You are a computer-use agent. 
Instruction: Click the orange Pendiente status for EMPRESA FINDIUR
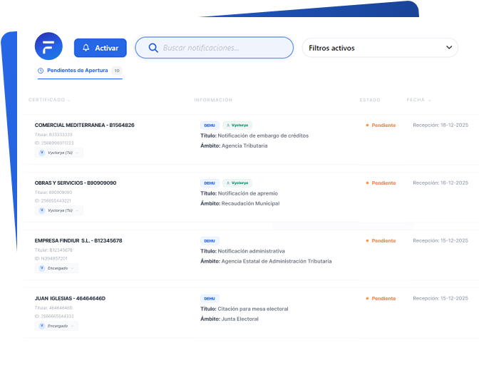click(x=381, y=241)
